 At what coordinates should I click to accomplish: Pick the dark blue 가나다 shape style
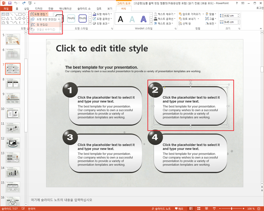tap(83, 18)
